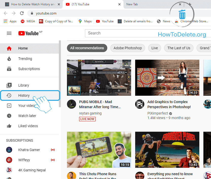Open Liked videos in the sidebar

coord(28,126)
